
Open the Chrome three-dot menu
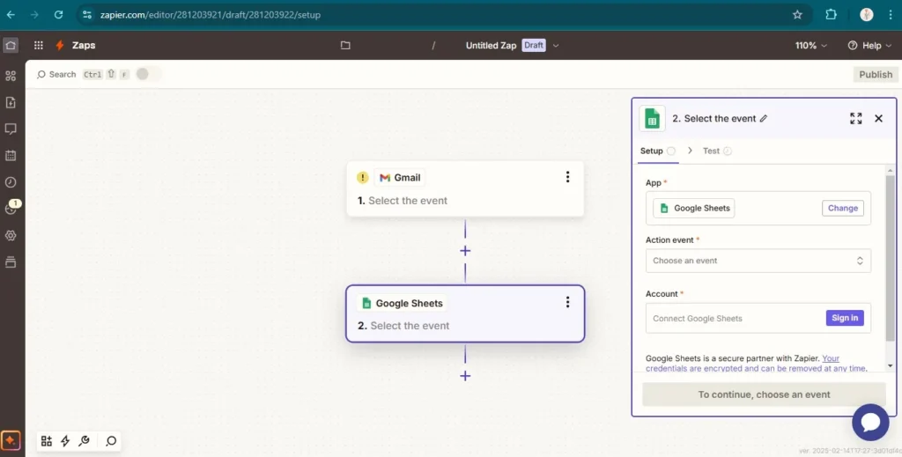click(890, 15)
